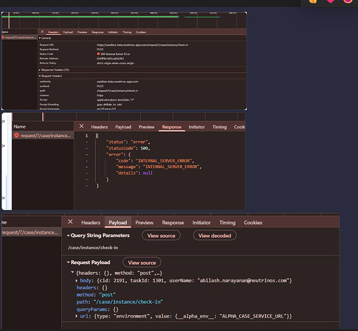Click the View decoded button

[214, 236]
